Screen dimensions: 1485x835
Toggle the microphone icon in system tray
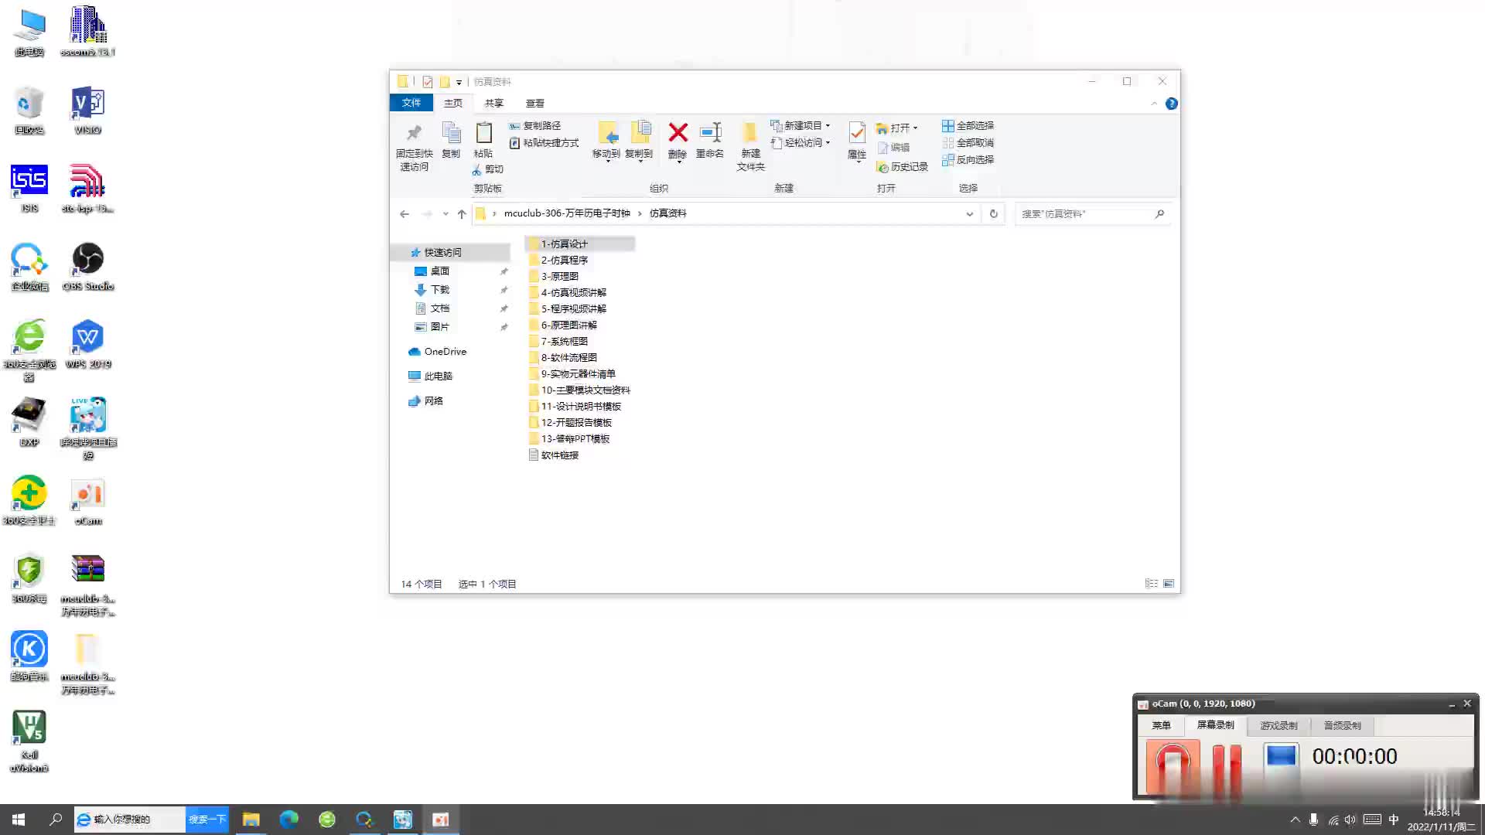[x=1313, y=820]
